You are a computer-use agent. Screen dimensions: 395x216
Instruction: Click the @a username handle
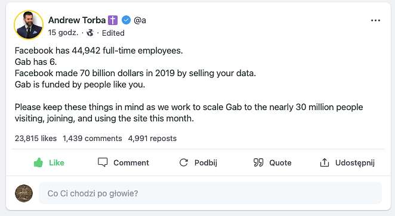point(140,20)
